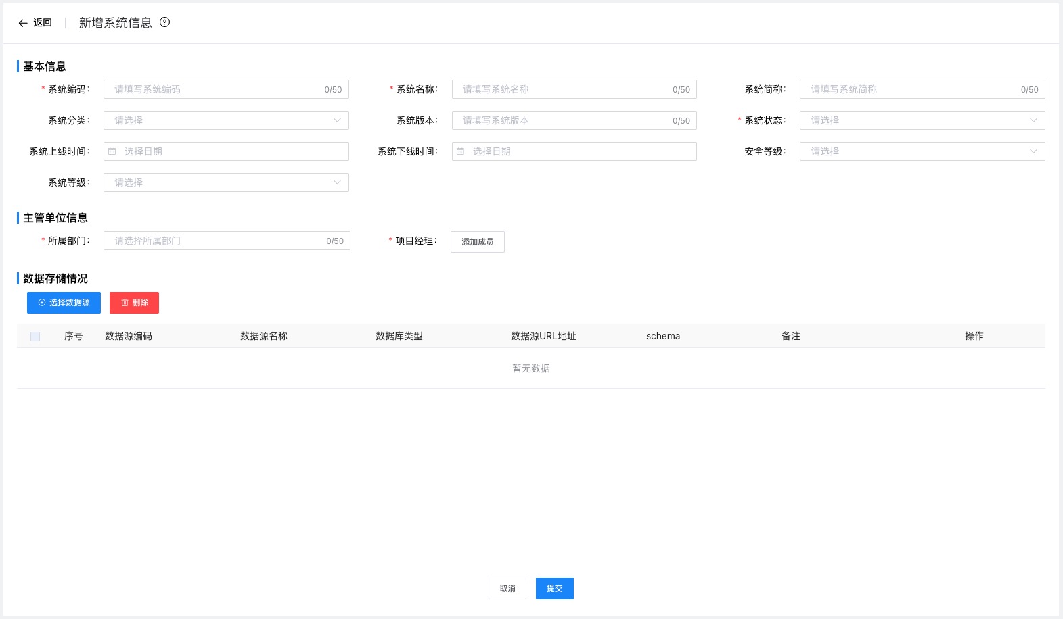Click the back arrow icon
The image size is (1063, 619).
coord(23,23)
